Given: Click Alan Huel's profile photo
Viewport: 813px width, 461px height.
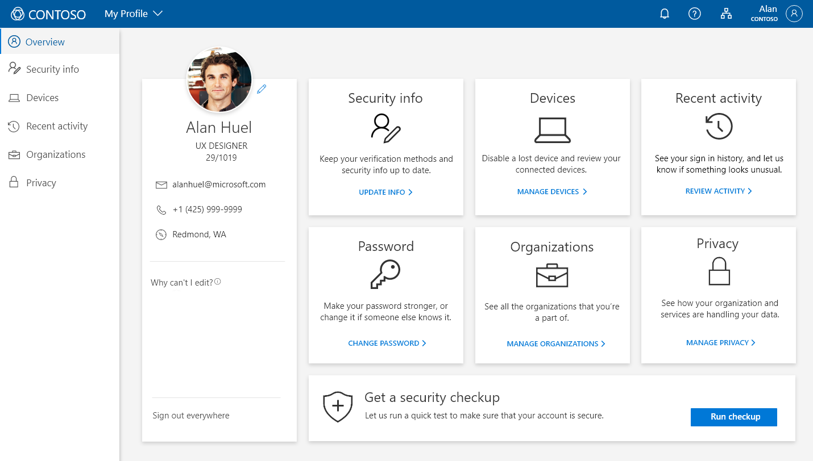Looking at the screenshot, I should click(x=219, y=80).
